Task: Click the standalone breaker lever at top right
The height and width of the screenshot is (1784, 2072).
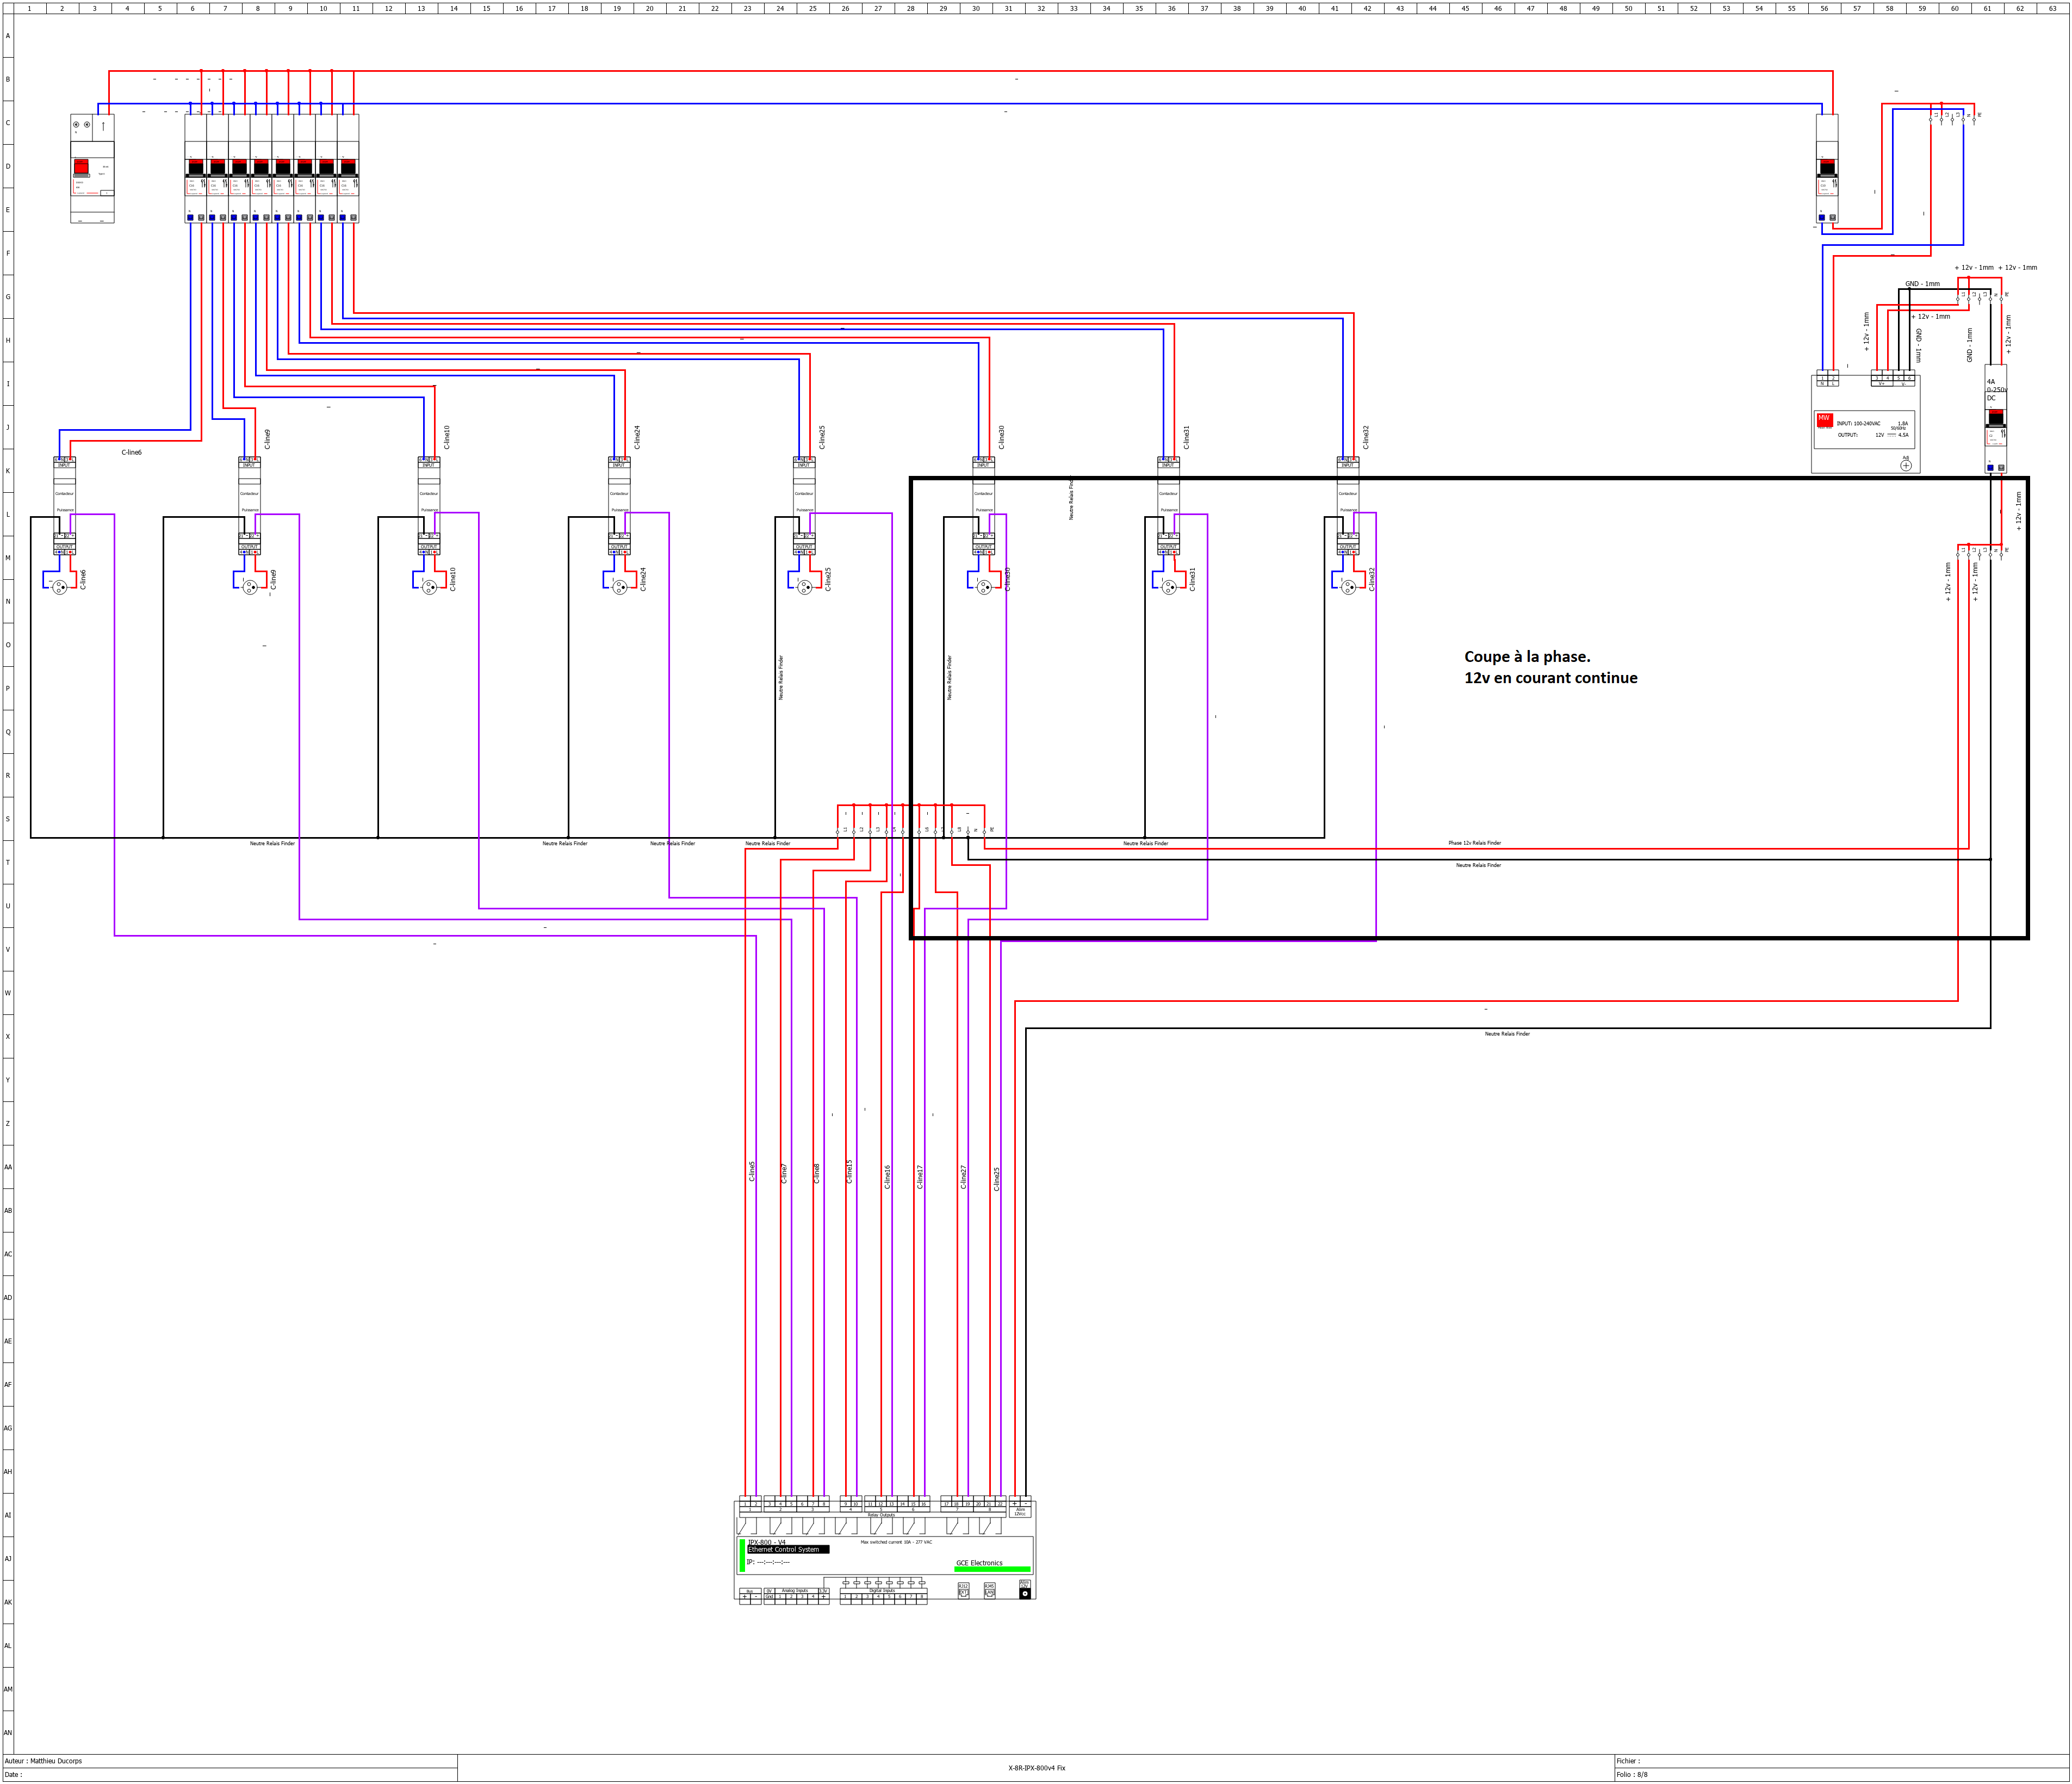Action: 1827,168
